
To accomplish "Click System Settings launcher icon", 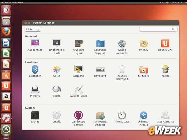I will pos(6,118).
